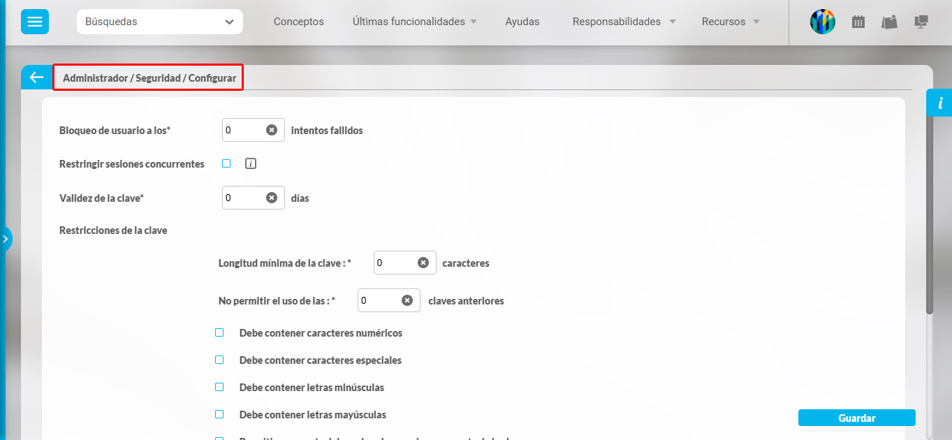Open the calendar icon in top bar

tap(858, 22)
